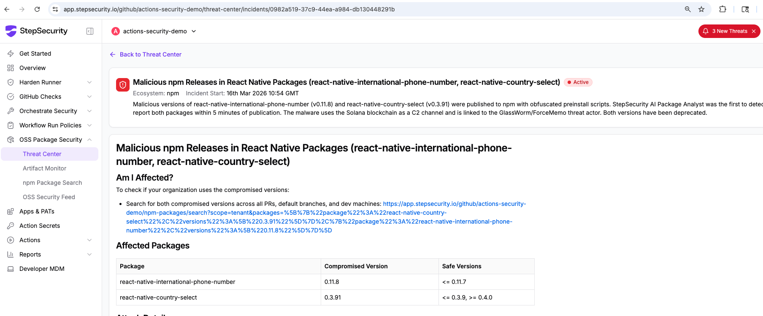Reload the page with the refresh icon
Image resolution: width=763 pixels, height=316 pixels.
[37, 9]
